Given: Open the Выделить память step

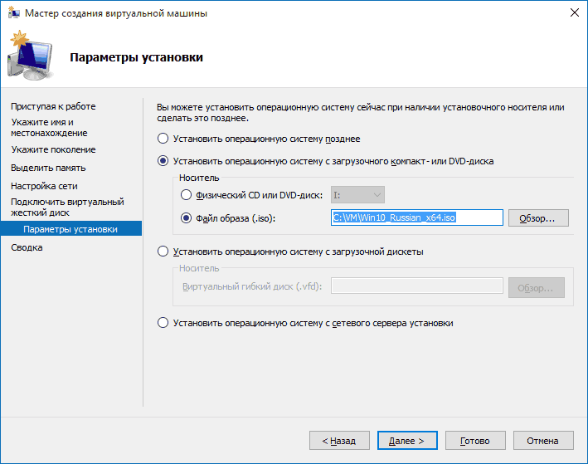Looking at the screenshot, I should (x=49, y=168).
